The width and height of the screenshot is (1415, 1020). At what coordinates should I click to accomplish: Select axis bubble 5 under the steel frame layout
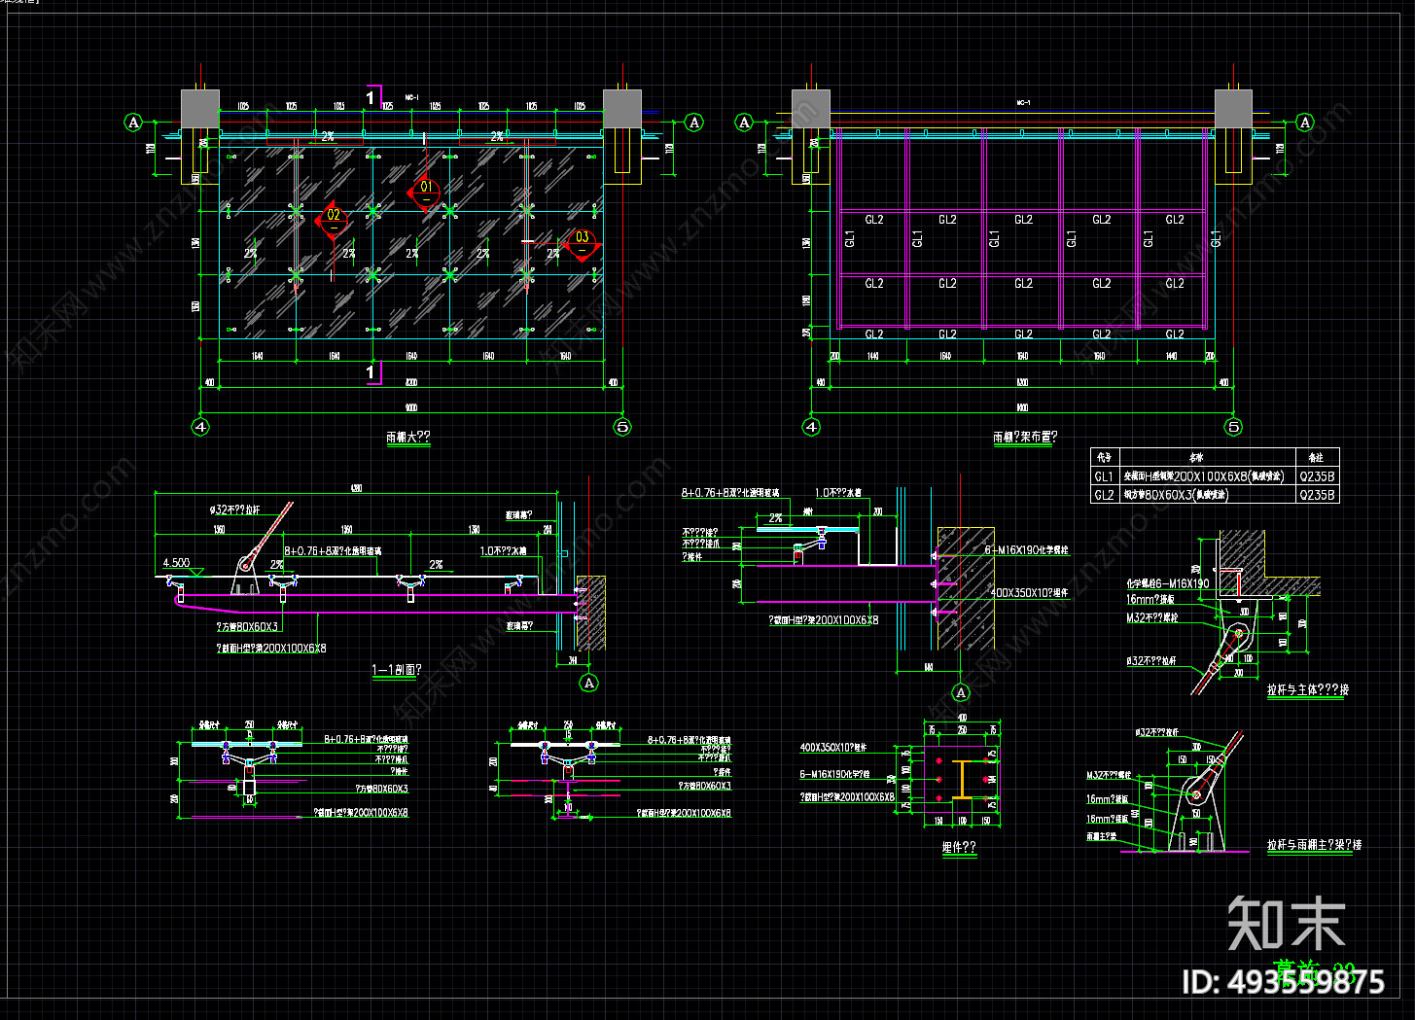click(x=1233, y=426)
